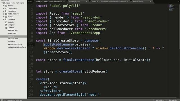Open the LICENSE file
This screenshot has height=101, width=180.
coord(11,27)
